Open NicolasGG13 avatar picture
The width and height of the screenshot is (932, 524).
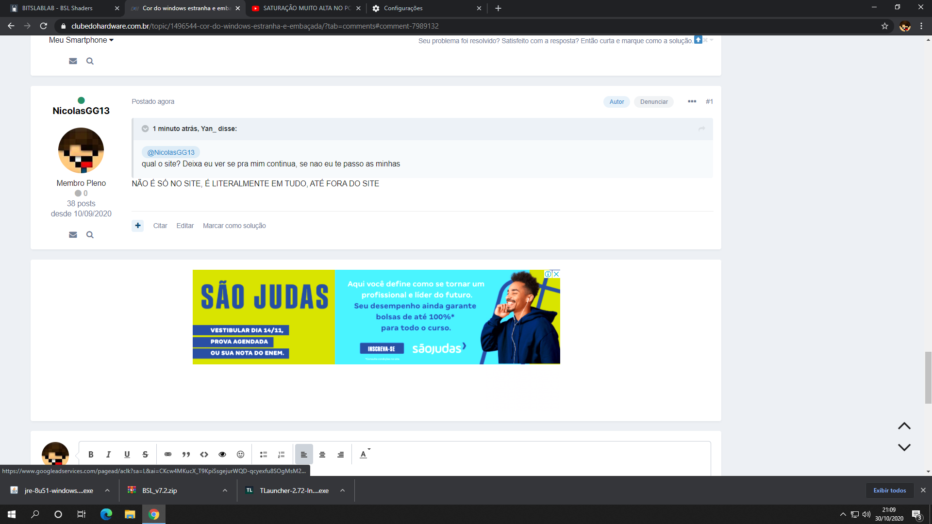point(81,150)
